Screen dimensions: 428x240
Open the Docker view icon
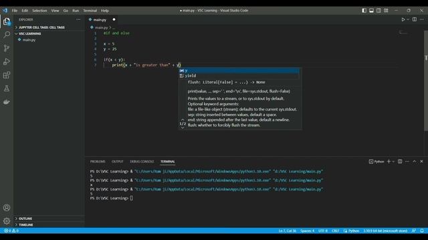coord(7,102)
